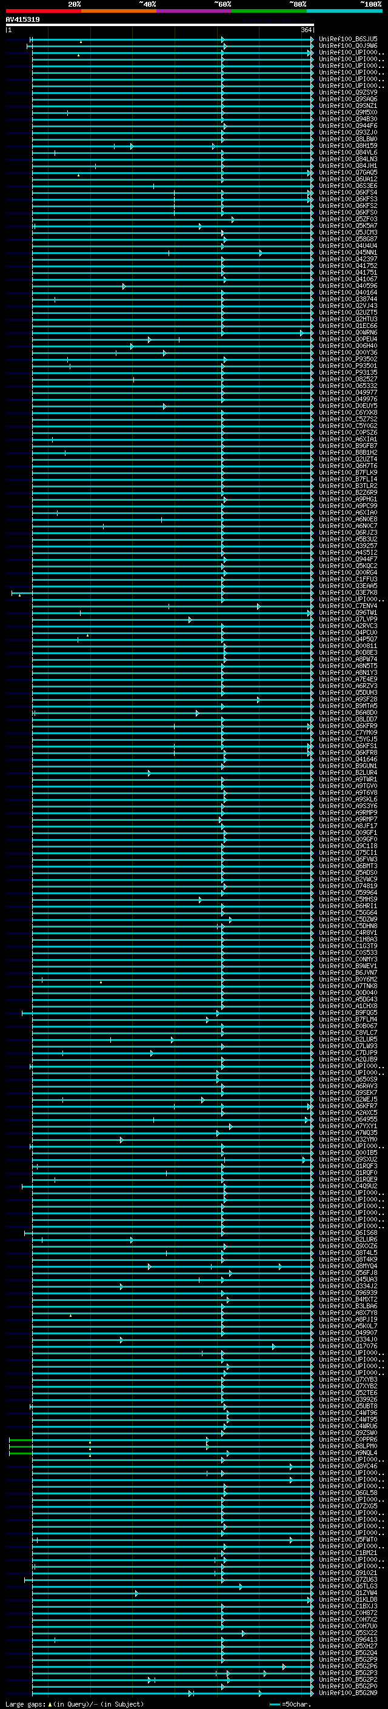This screenshot has height=1709, width=388.
Task: Click label UniRef100_Q5ZF03
Action: (x=348, y=219)
